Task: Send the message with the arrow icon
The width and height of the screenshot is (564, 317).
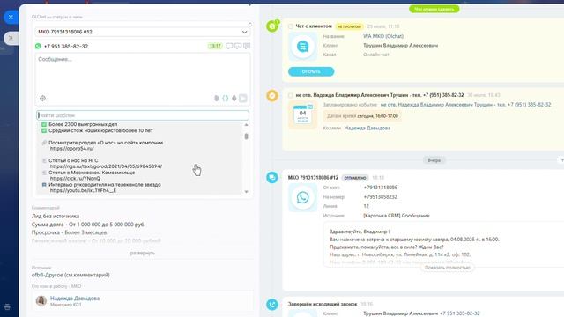Action: click(x=243, y=98)
